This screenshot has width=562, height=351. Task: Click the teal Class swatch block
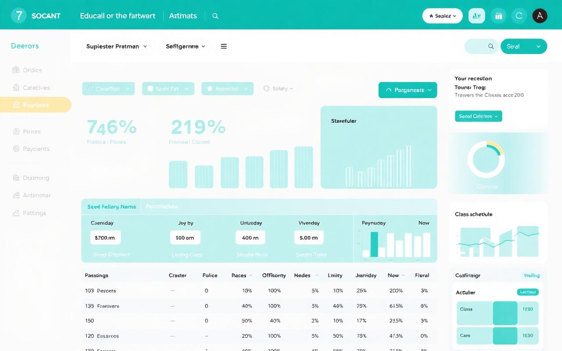505,313
